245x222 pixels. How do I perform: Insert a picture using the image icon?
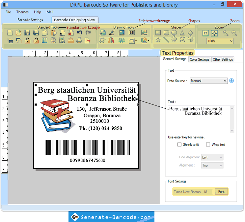[x=122, y=33]
